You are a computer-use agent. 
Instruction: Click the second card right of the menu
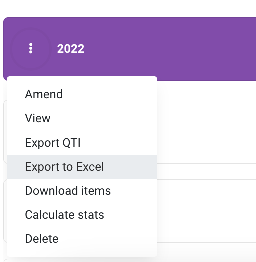pyautogui.click(x=206, y=211)
